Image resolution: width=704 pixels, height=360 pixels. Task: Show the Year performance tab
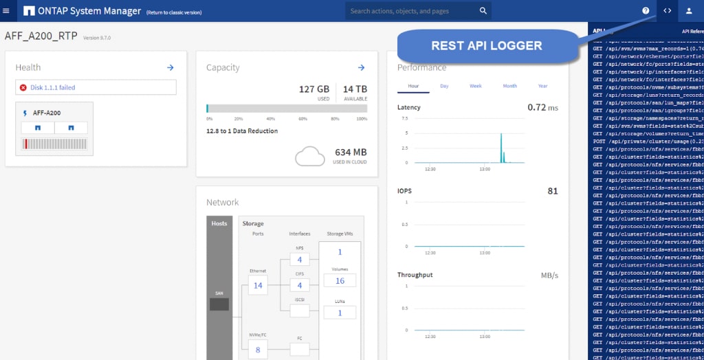pos(543,86)
